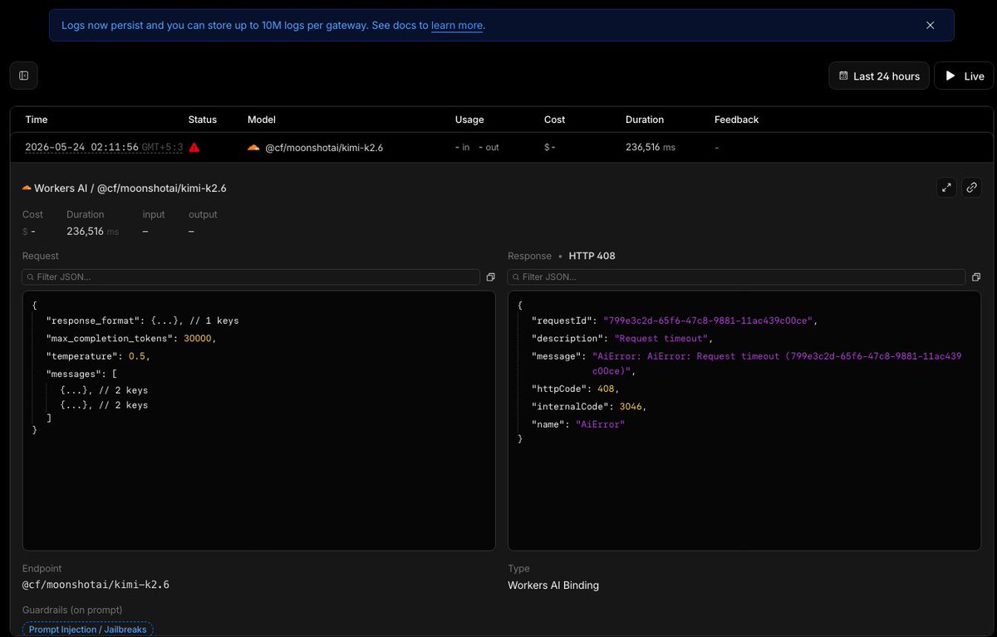997x637 pixels.
Task: Click the internalCode 3046 value
Action: point(632,406)
